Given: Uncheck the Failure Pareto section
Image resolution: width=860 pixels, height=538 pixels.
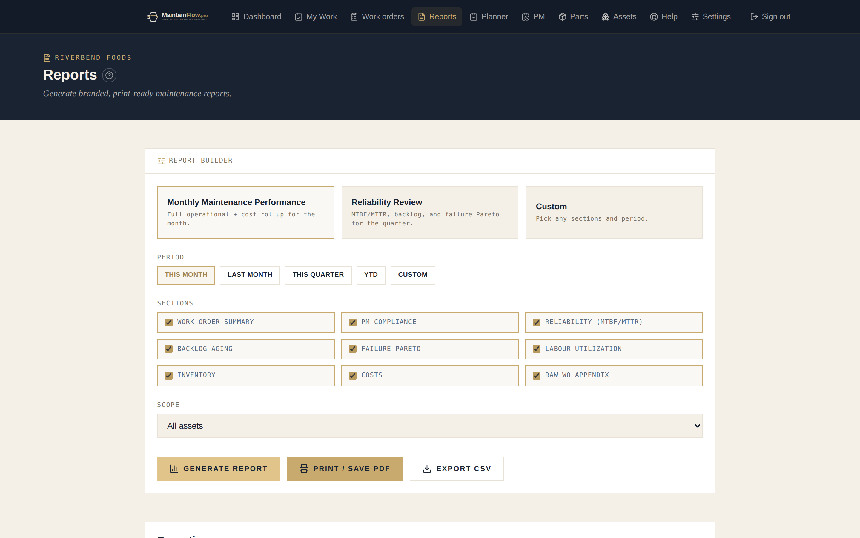Looking at the screenshot, I should (x=353, y=349).
